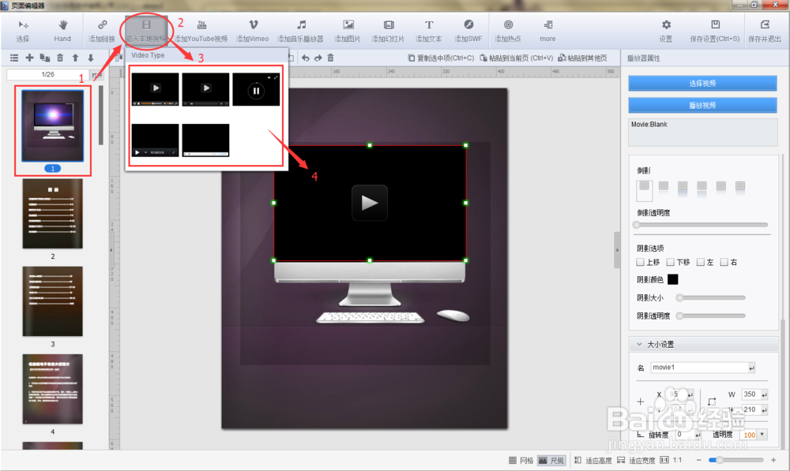
Task: Choose first video player style thumbnail
Action: coord(155,89)
